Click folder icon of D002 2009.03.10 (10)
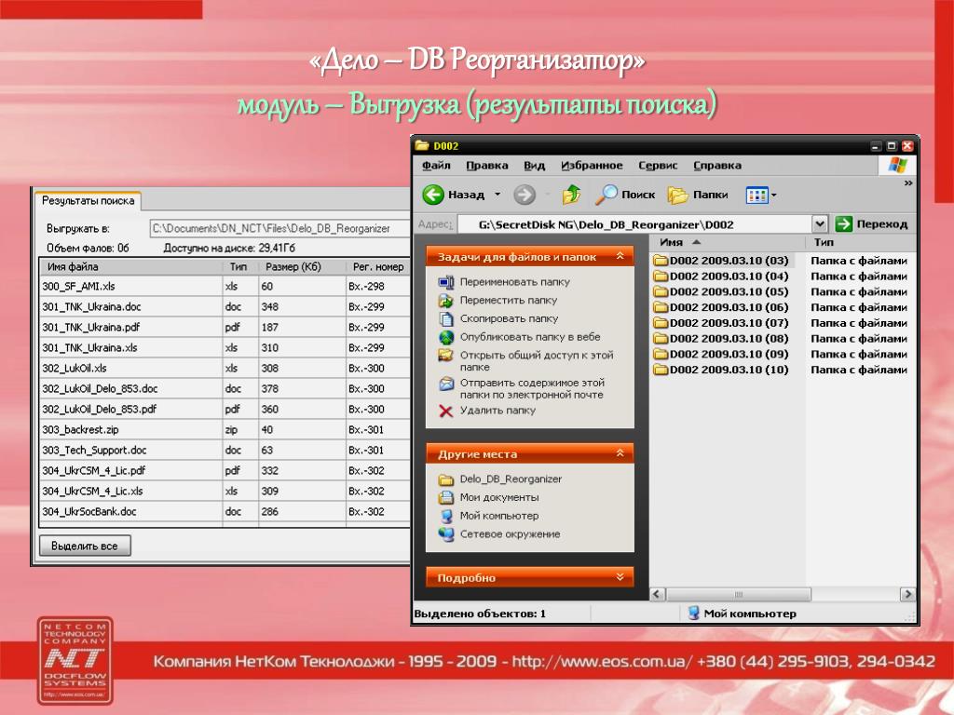 tap(661, 369)
